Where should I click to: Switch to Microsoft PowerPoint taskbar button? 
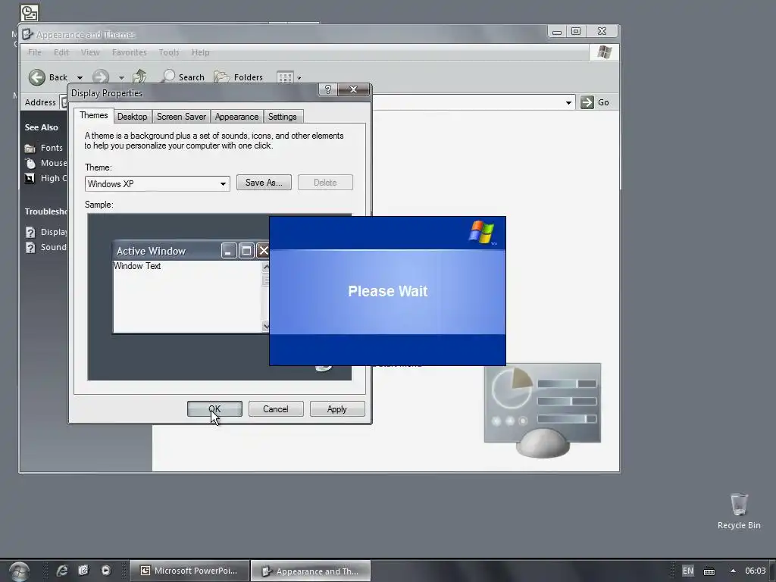[x=189, y=571]
